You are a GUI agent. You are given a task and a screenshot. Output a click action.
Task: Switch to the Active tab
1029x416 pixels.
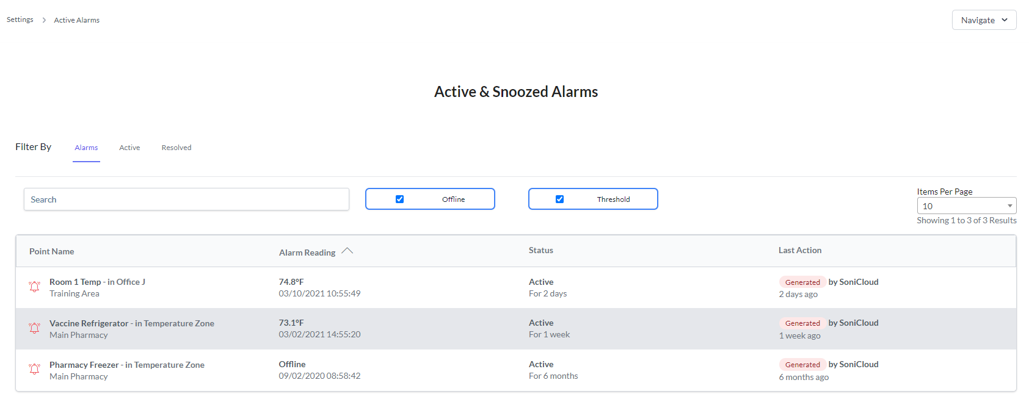[129, 147]
